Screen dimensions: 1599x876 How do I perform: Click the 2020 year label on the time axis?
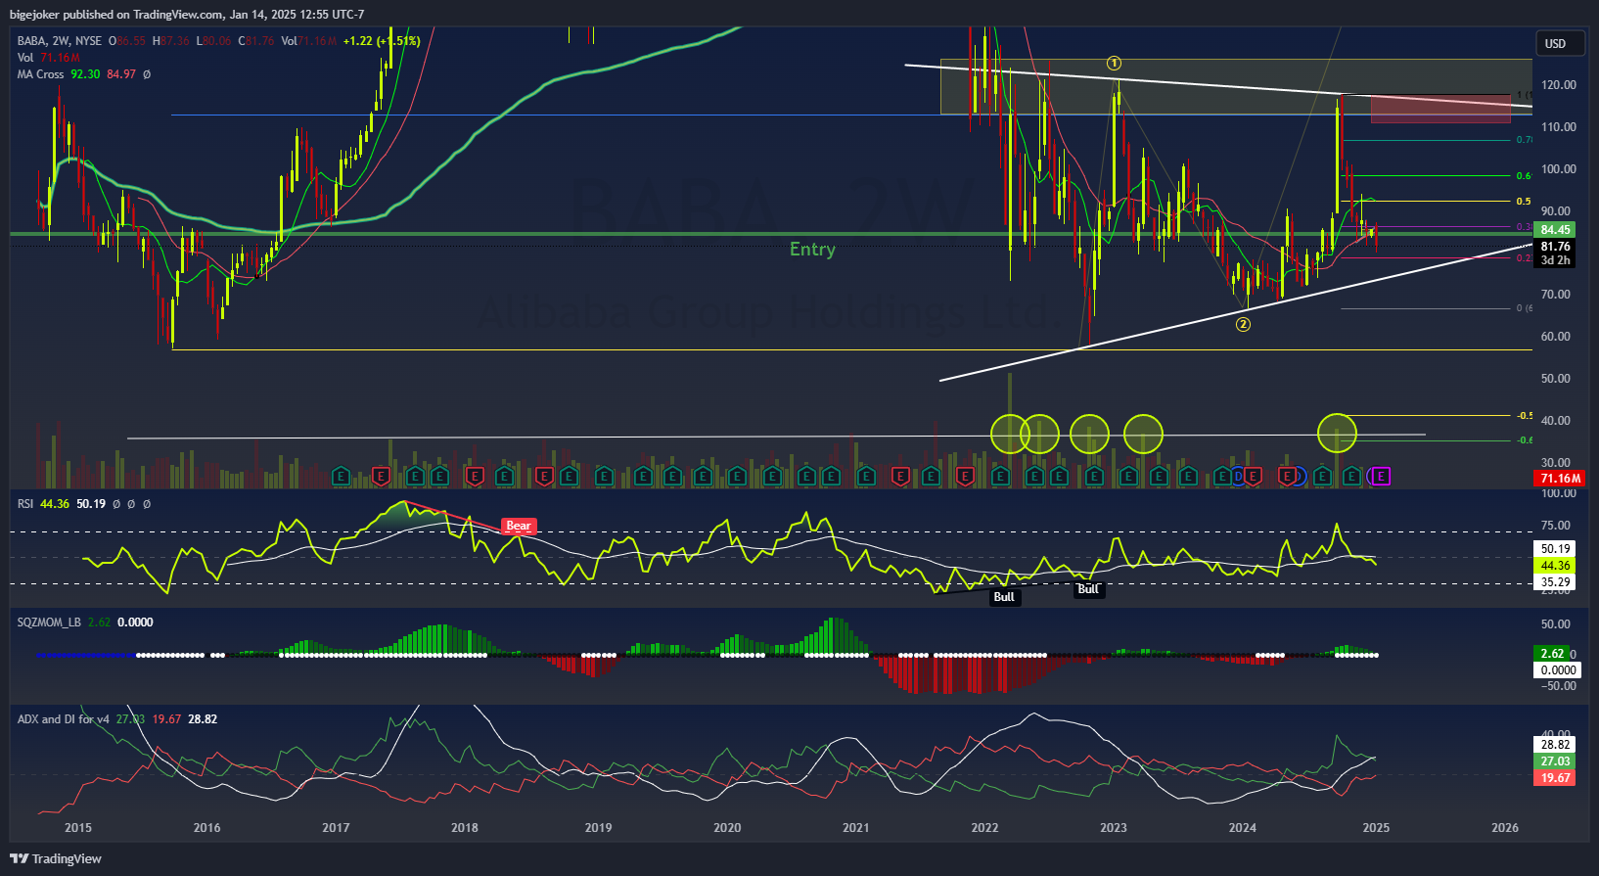727,828
